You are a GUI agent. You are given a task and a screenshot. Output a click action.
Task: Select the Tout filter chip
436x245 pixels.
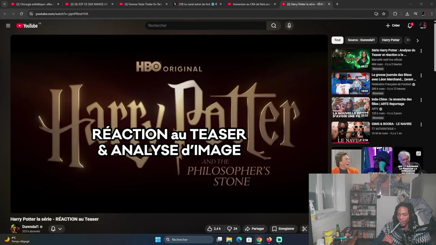click(x=337, y=40)
